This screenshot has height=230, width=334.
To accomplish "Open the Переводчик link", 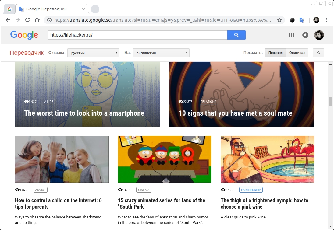I will (27, 53).
